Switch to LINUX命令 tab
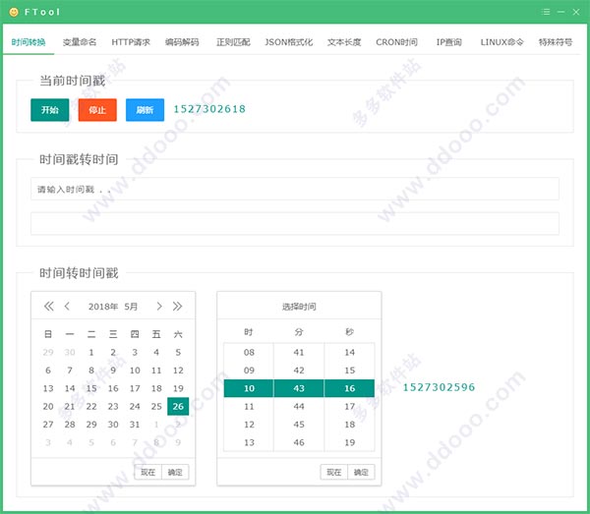Screen dimensions: 590x514 501,42
